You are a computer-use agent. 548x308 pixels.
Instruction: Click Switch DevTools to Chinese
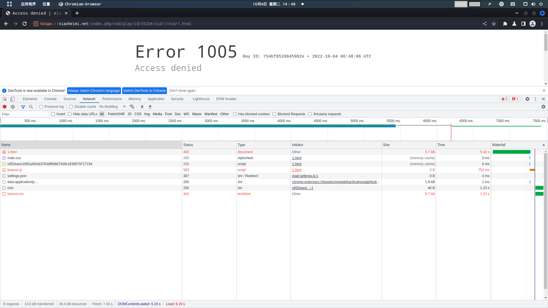pyautogui.click(x=144, y=91)
